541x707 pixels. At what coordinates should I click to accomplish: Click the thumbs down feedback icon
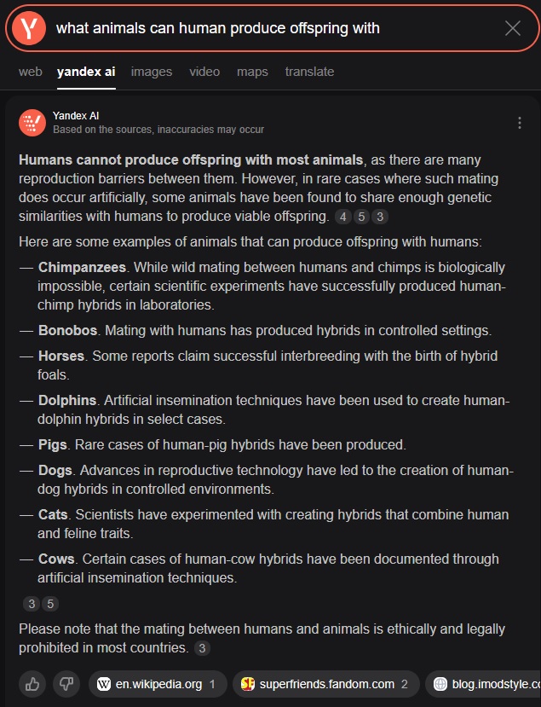[x=66, y=683]
